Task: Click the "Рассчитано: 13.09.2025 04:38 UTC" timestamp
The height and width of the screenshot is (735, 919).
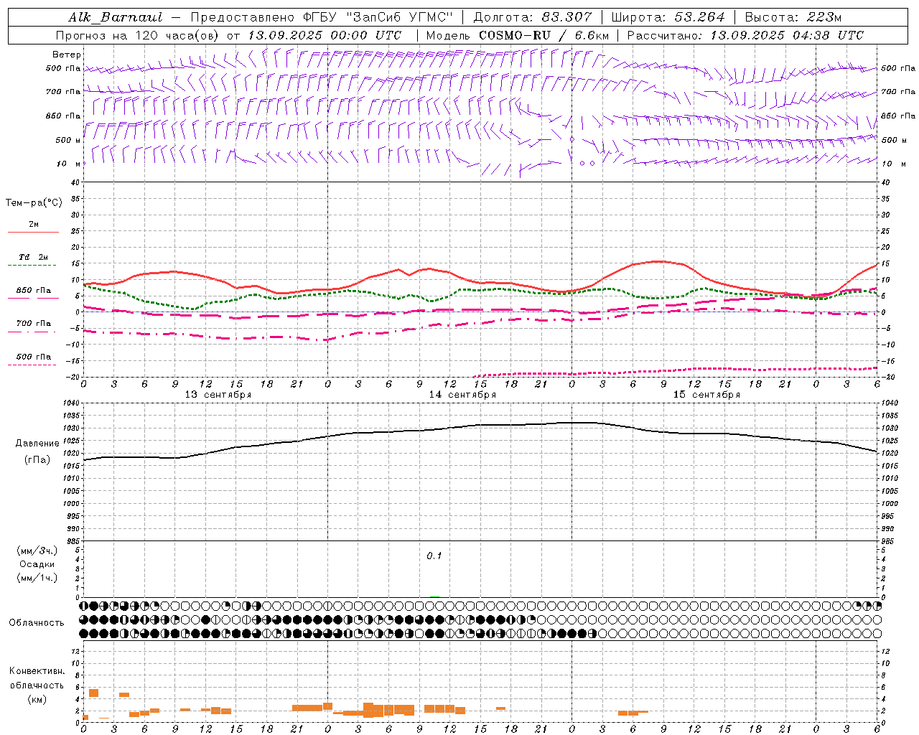Action: point(745,35)
